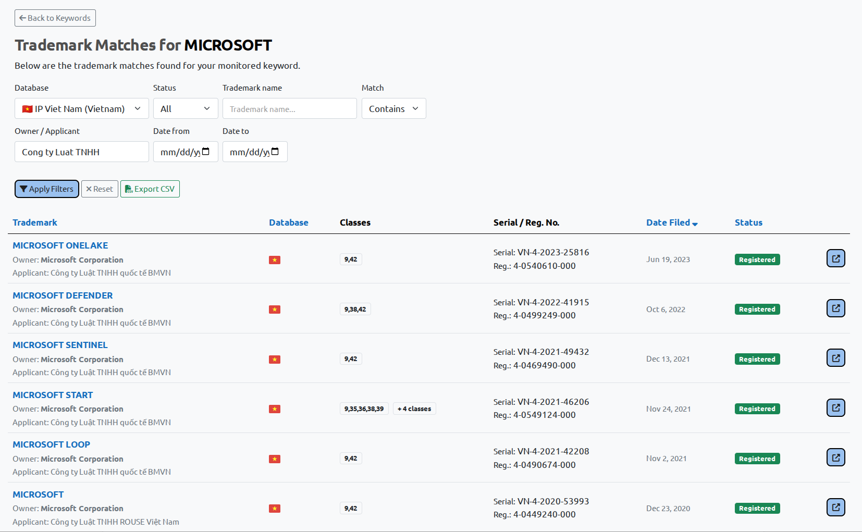
Task: Export results with Export CSV button
Action: coord(150,189)
